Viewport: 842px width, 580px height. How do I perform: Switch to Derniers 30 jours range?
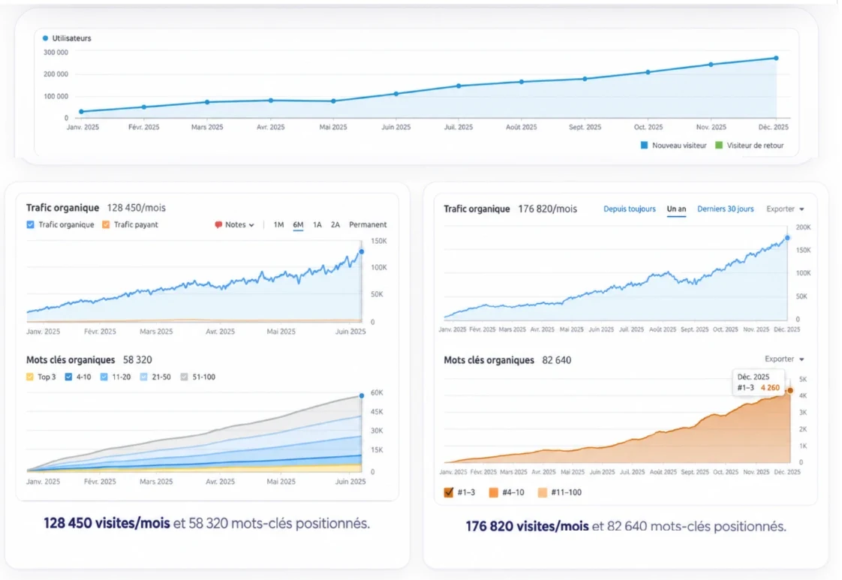click(726, 209)
